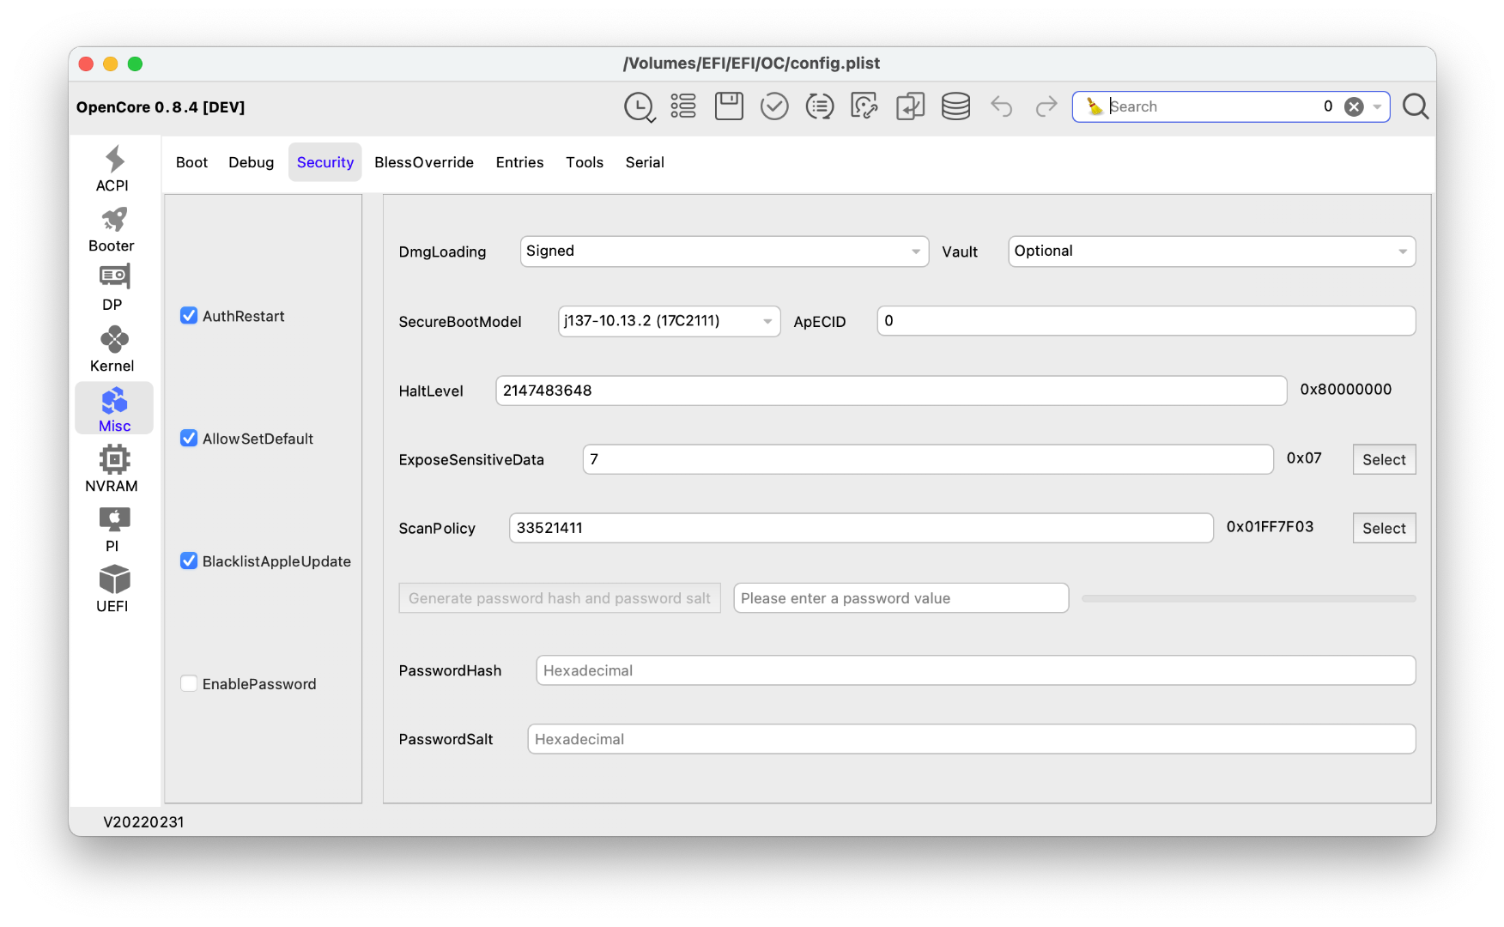Switch to the Debug tab
Viewport: 1504px width, 927px height.
[252, 162]
